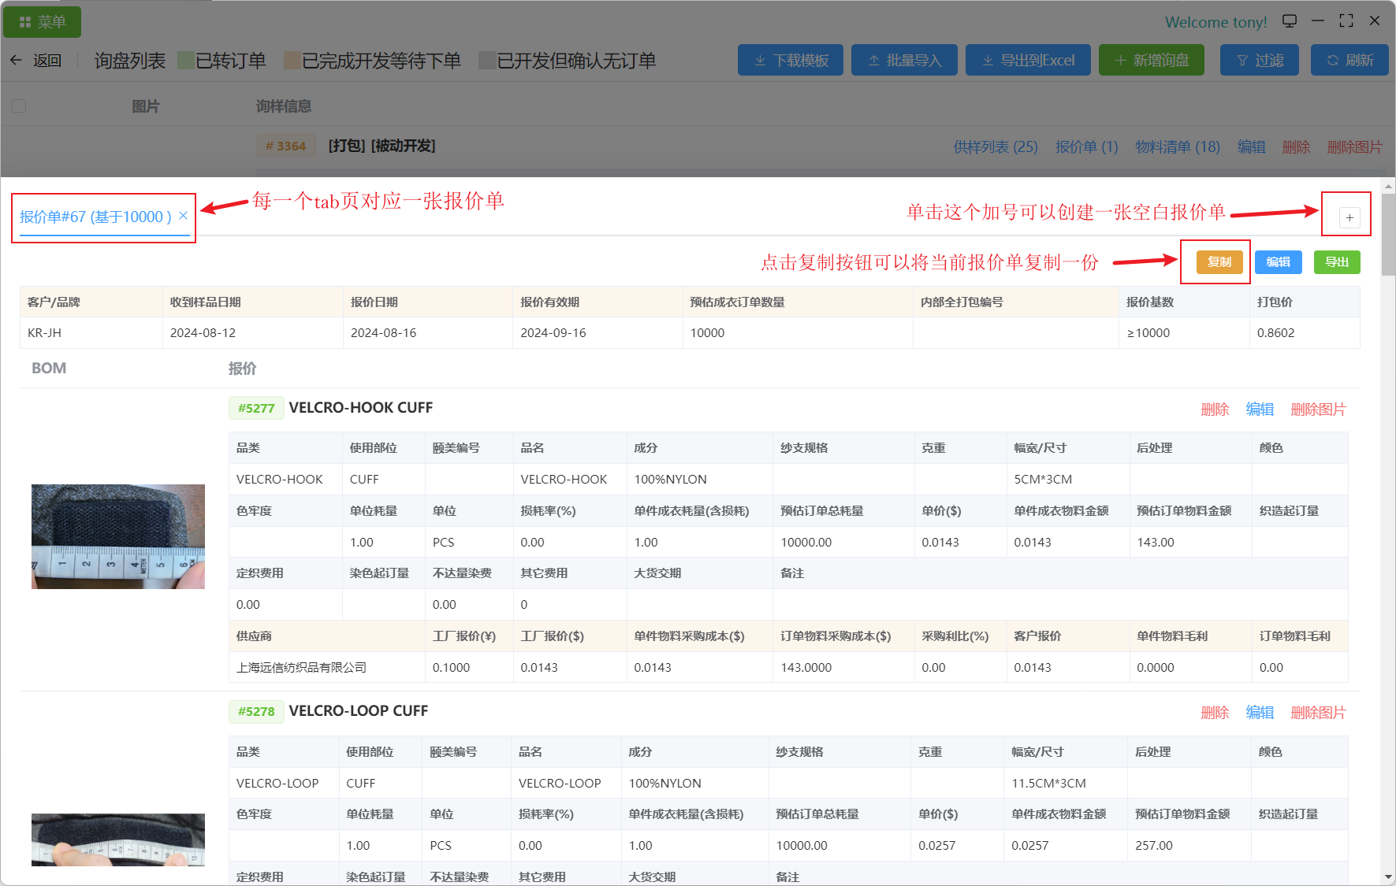Image resolution: width=1396 pixels, height=886 pixels.
Task: Click 删除图片 link for VELCRO-HOOK CUFF
Action: pyautogui.click(x=1317, y=410)
